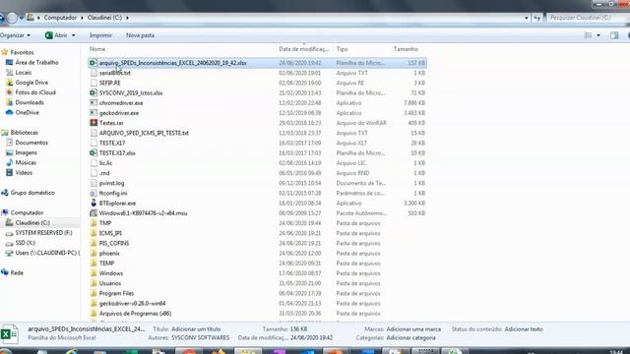This screenshot has height=354, width=630.
Task: Click the Program Files folder icon
Action: 94,293
